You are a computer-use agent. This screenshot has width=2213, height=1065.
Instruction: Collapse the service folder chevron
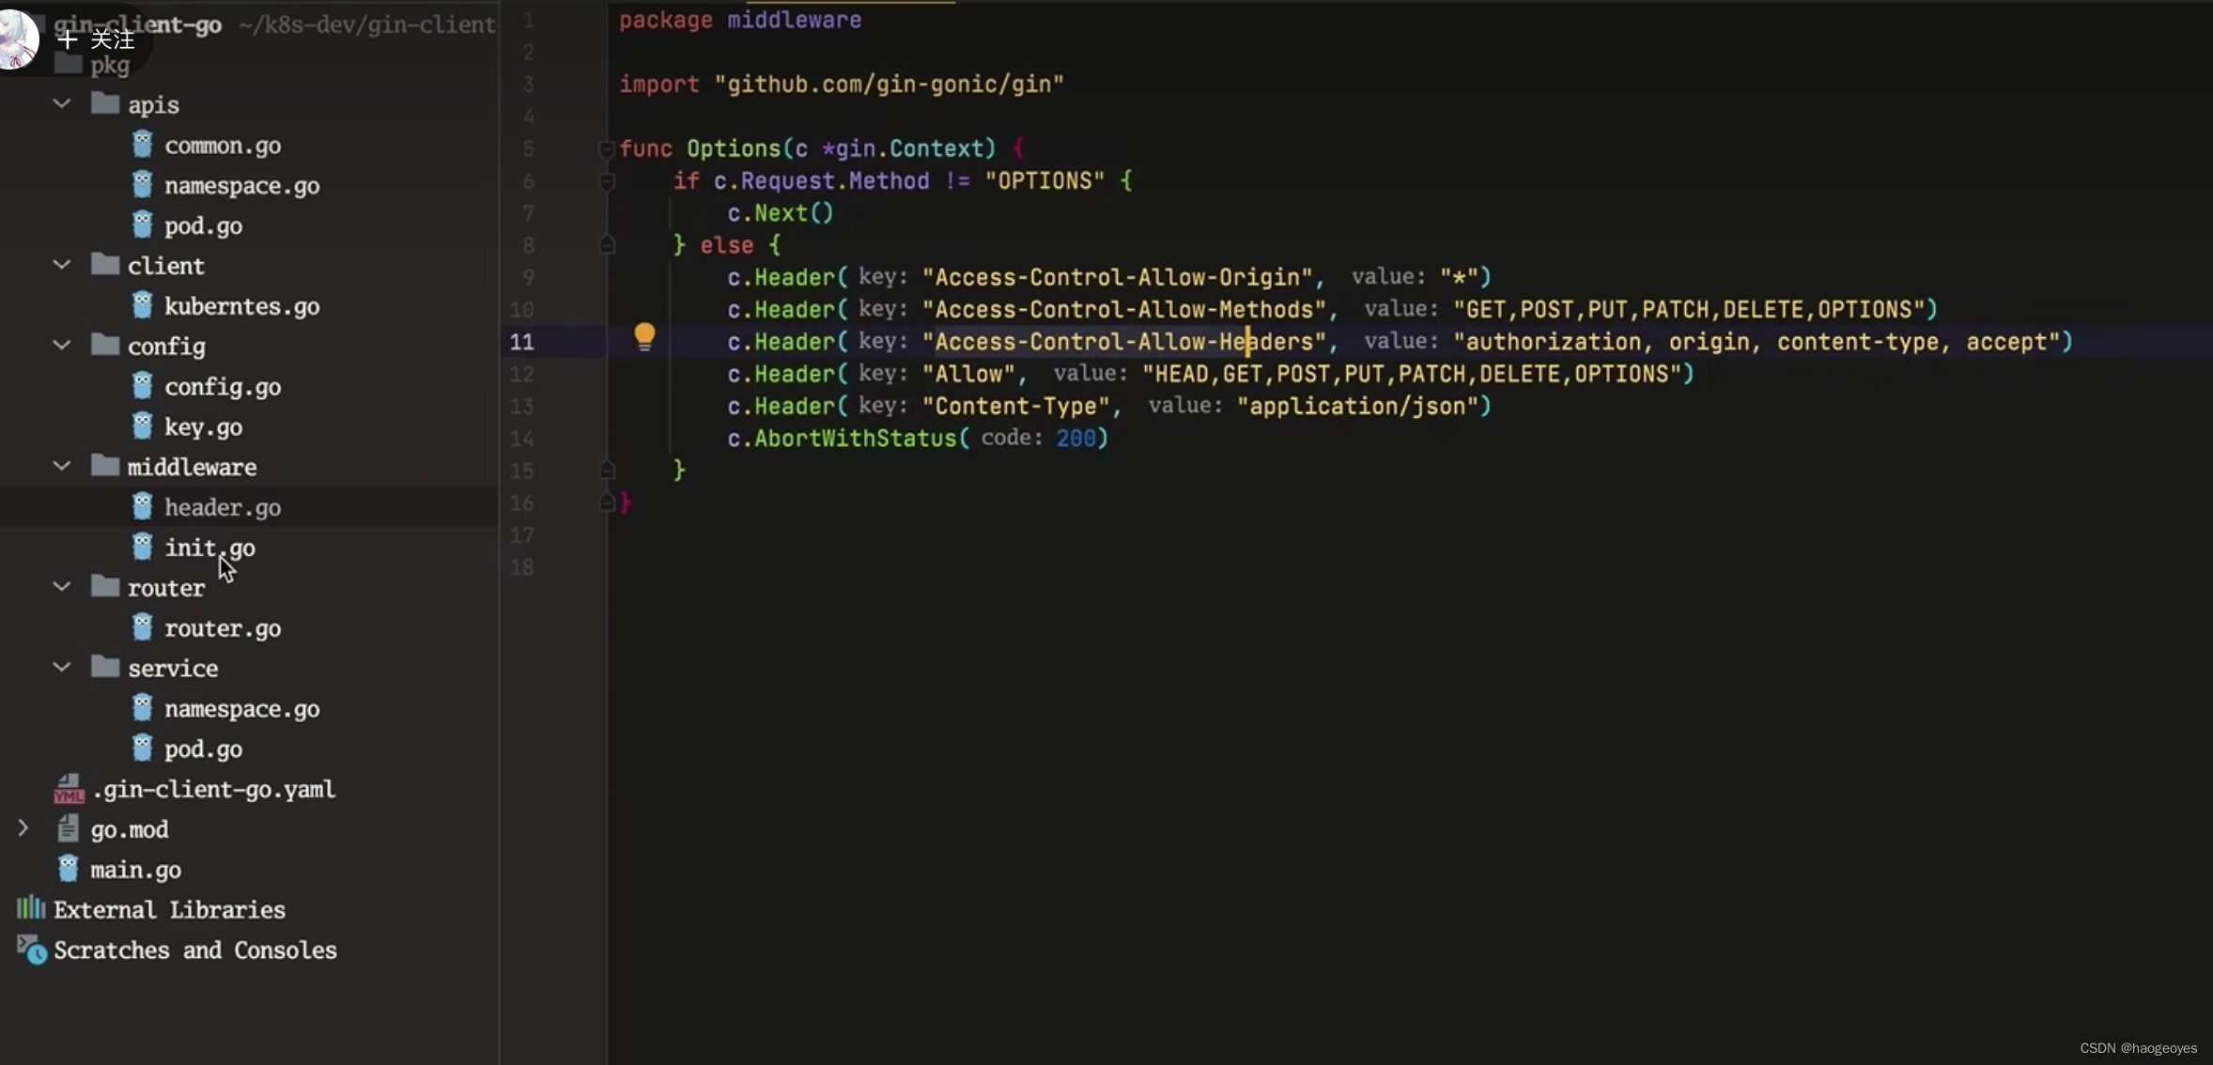62,667
